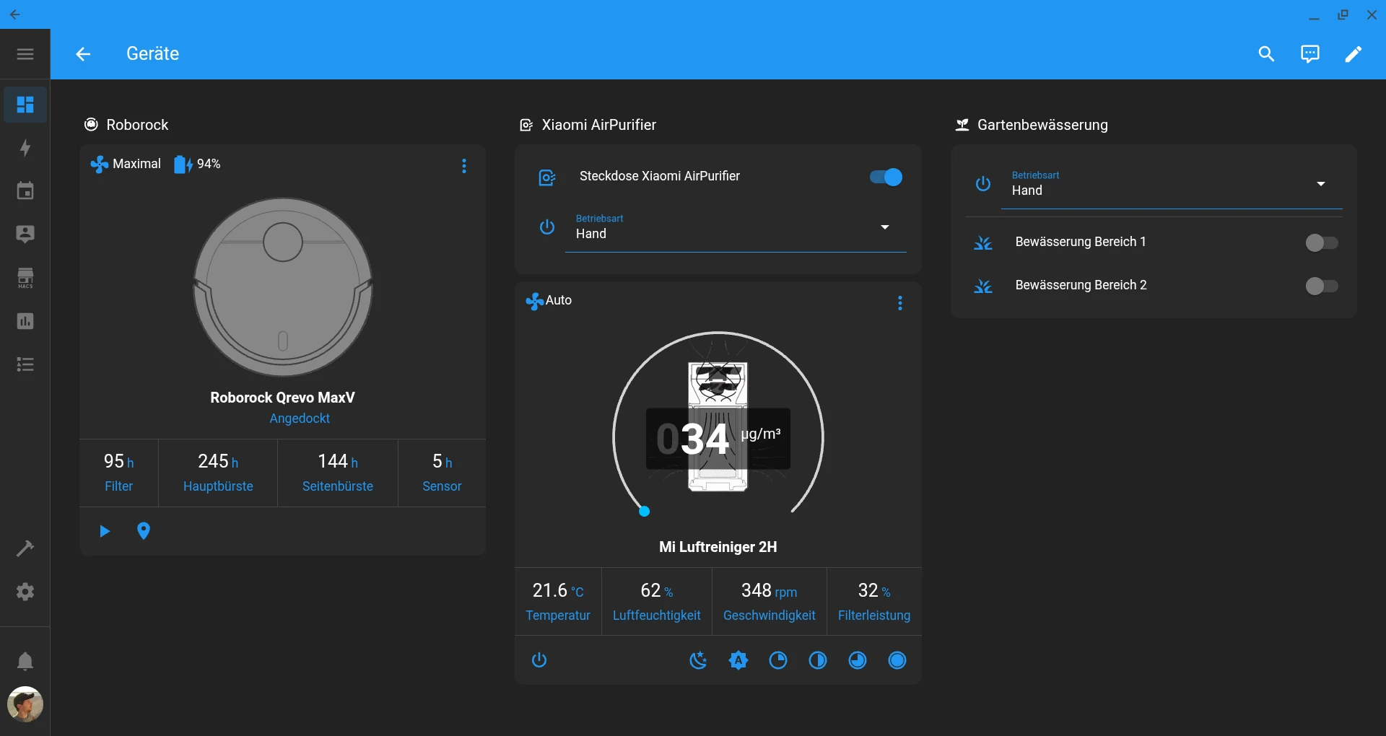The image size is (1386, 736).
Task: Open the person-badge sidebar item
Action: 25,235
